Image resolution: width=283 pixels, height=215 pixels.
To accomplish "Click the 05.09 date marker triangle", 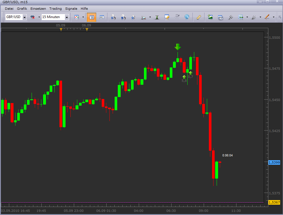I will (x=61, y=30).
